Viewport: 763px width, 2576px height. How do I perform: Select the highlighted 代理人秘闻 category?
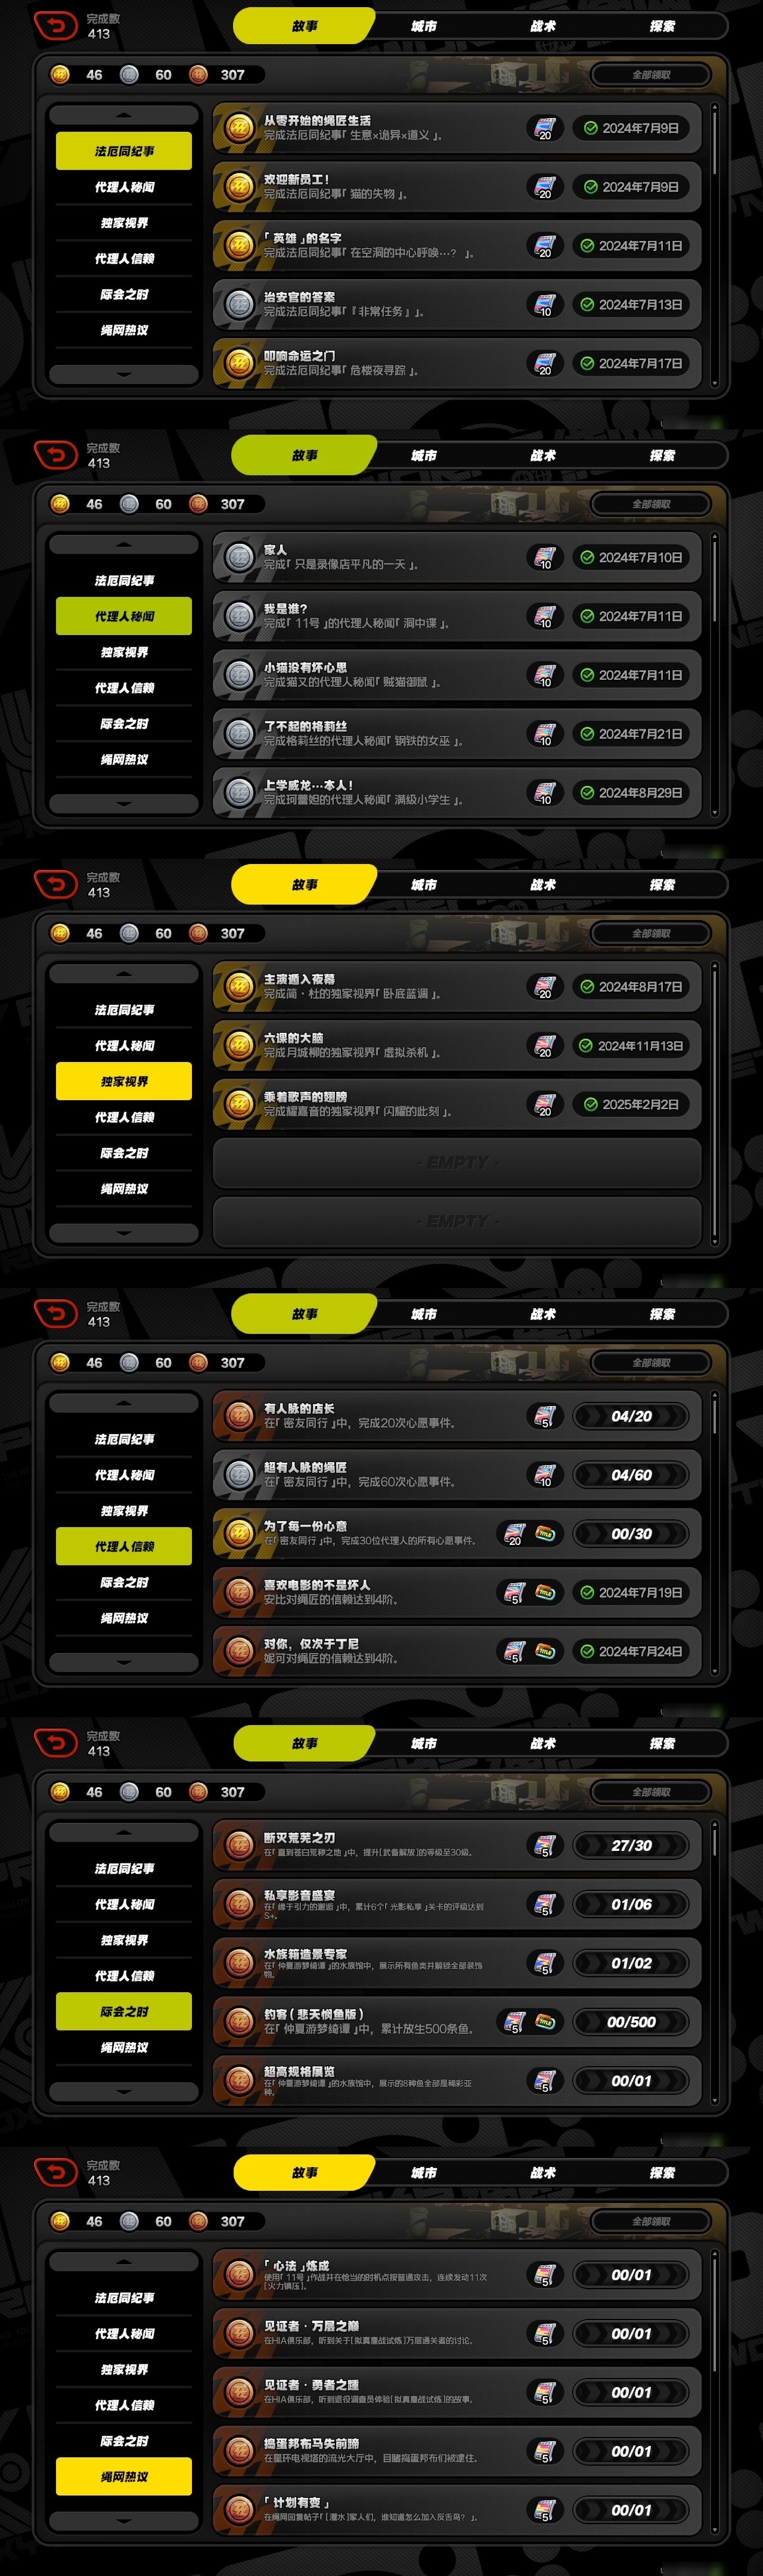click(124, 617)
